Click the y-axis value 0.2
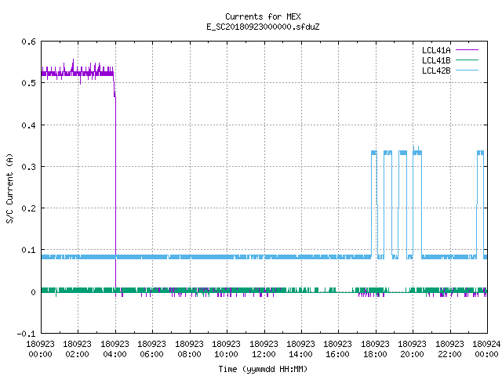The image size is (502, 376). tap(28, 208)
